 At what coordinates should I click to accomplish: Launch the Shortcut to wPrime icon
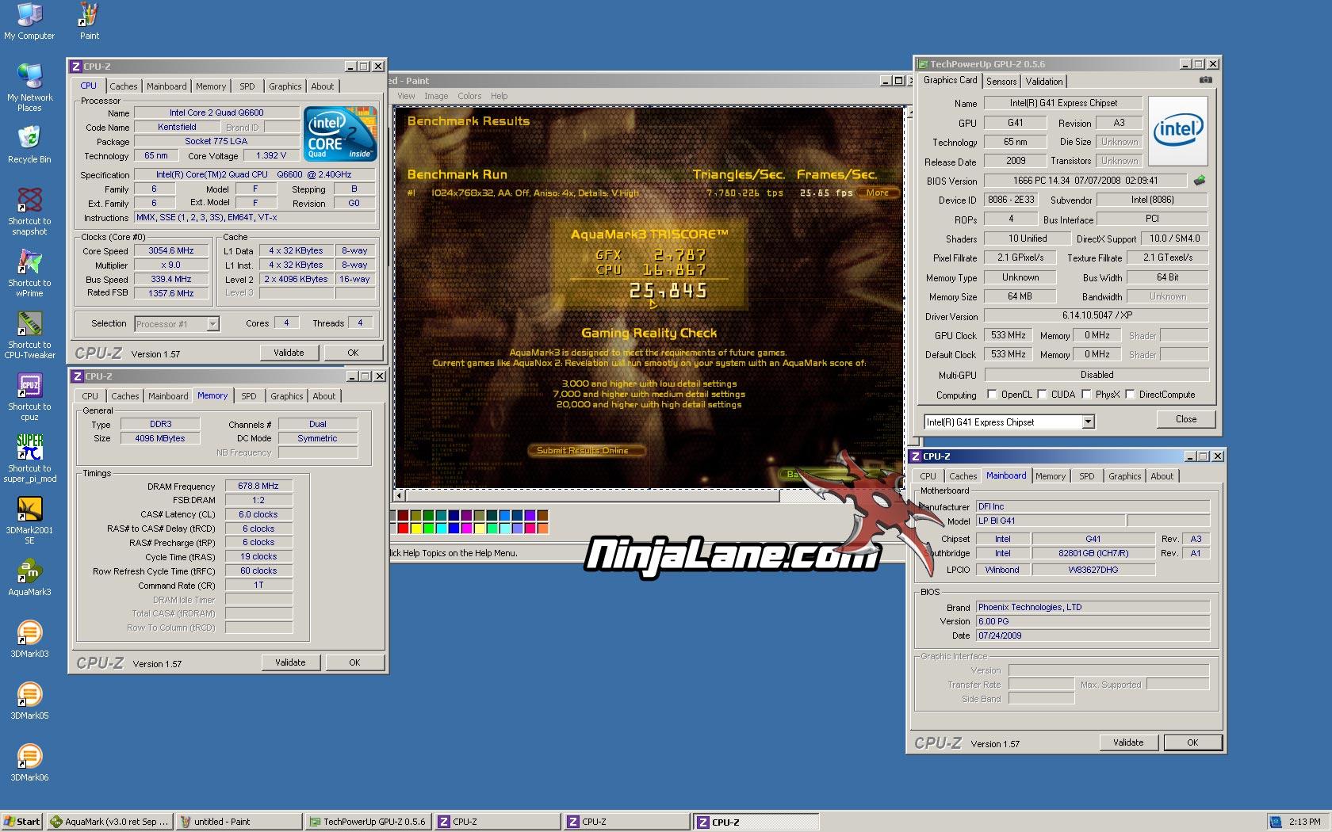coord(29,273)
